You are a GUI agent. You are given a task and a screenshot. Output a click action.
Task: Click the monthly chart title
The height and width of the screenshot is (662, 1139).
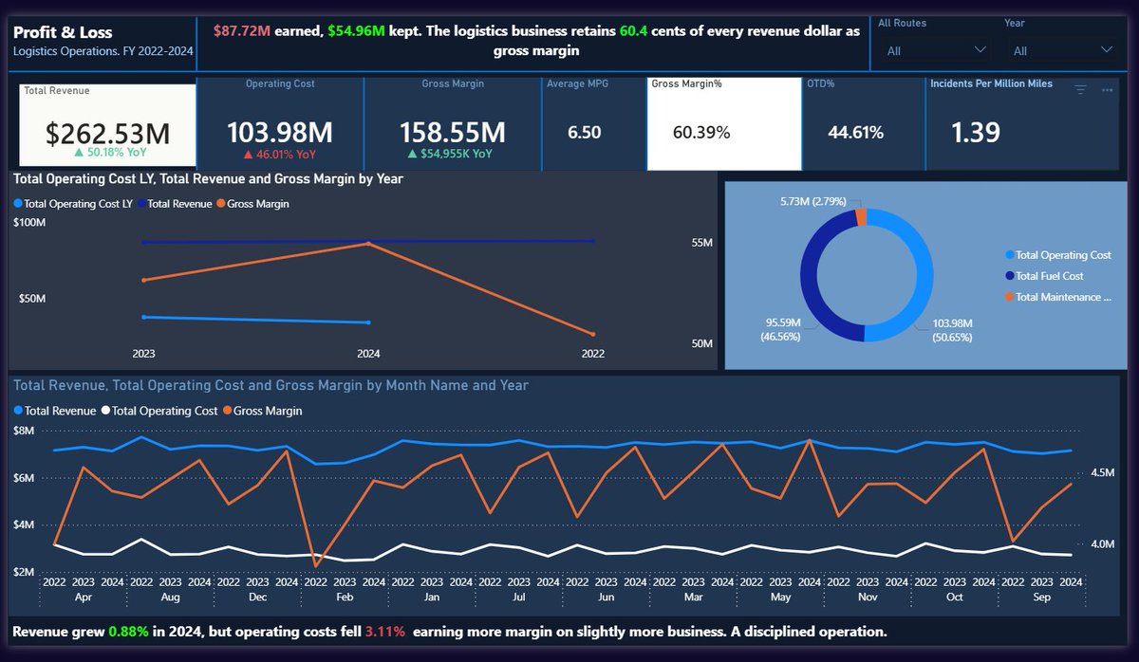point(271,385)
